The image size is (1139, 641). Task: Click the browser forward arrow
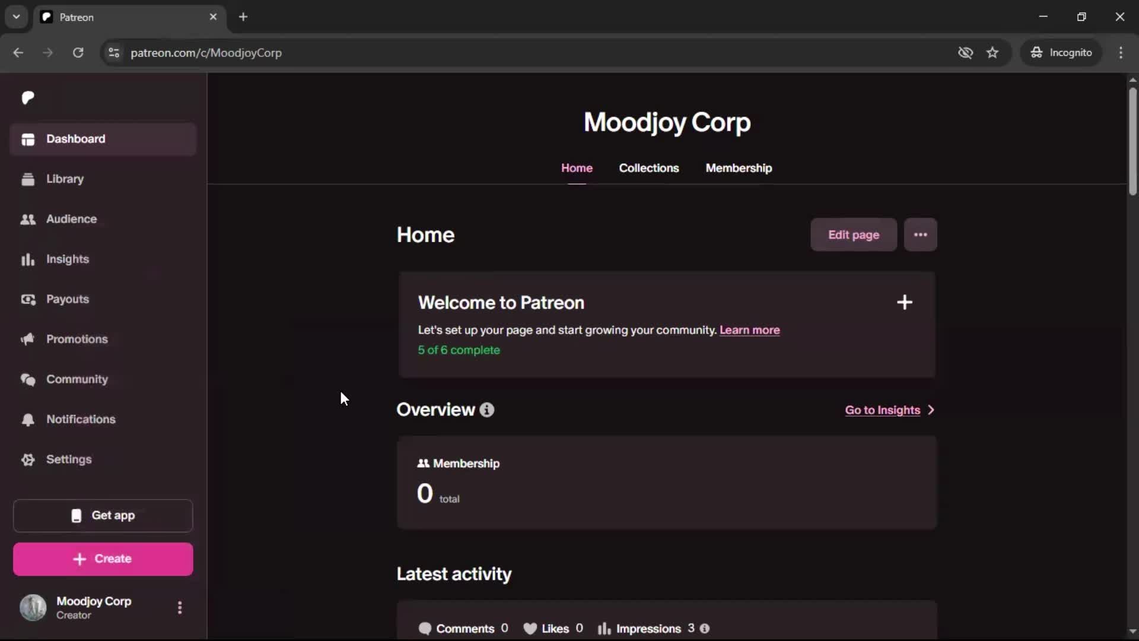click(x=48, y=53)
